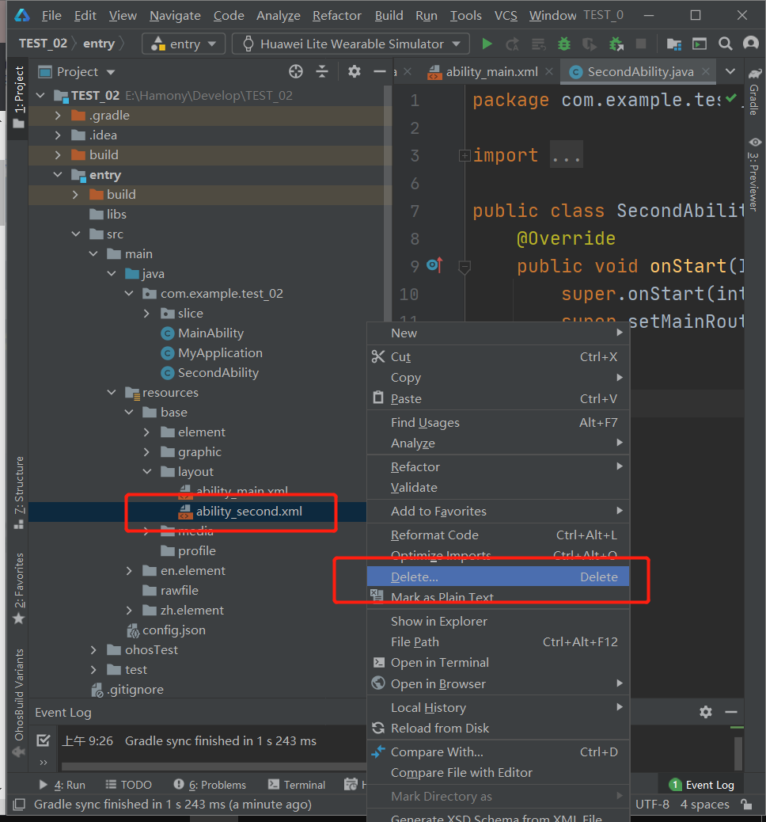Expand the slice package
The height and width of the screenshot is (822, 766).
coord(146,314)
